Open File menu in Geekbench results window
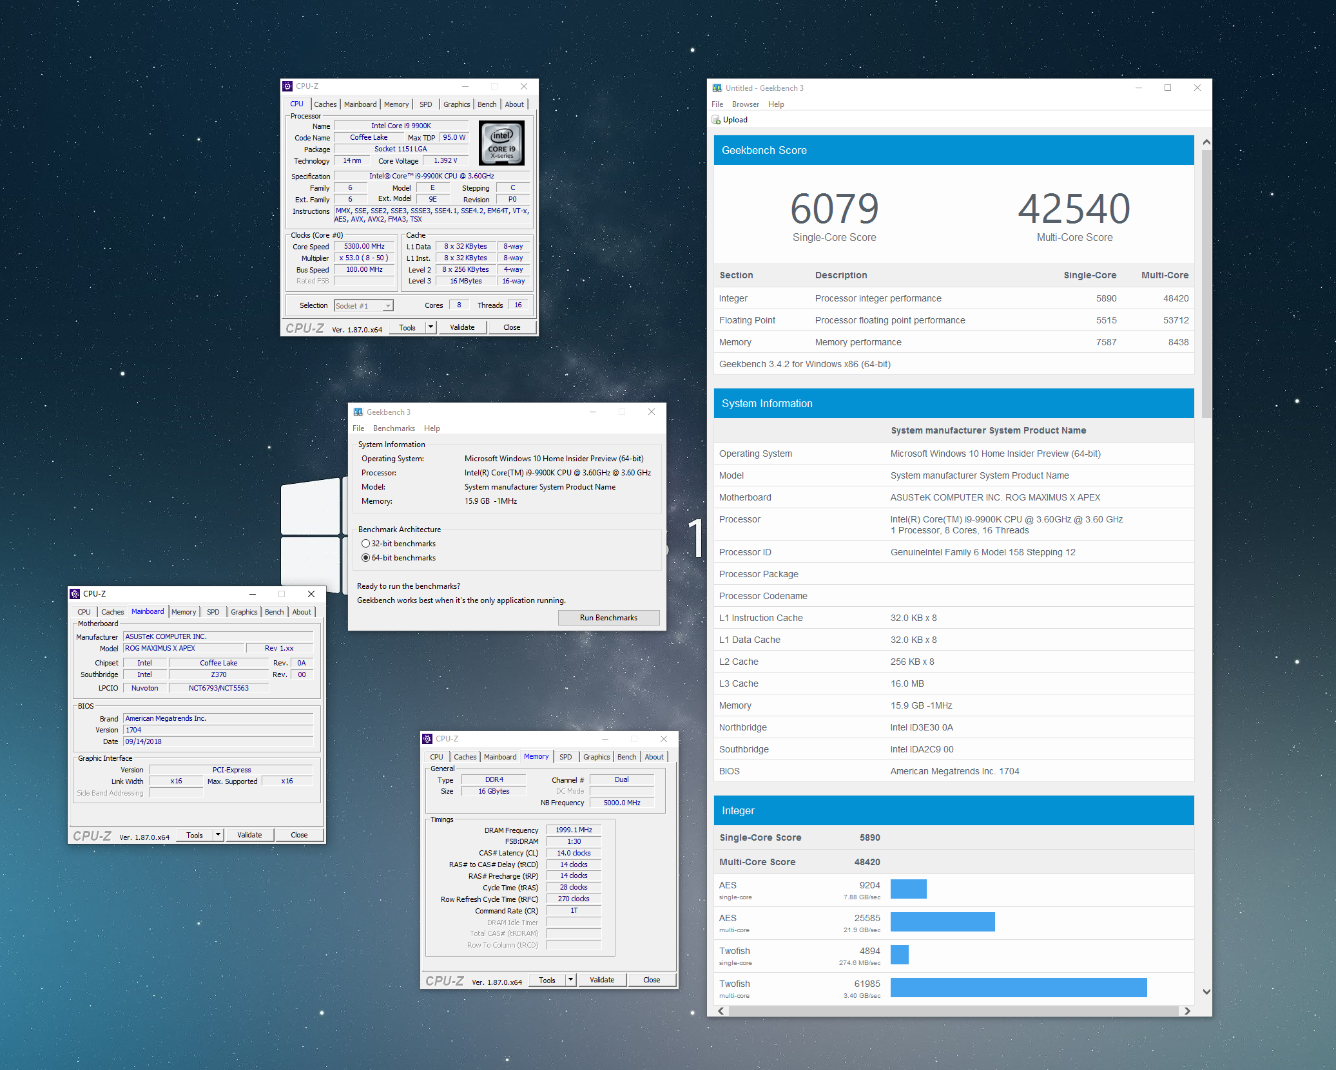This screenshot has width=1336, height=1070. pyautogui.click(x=717, y=104)
